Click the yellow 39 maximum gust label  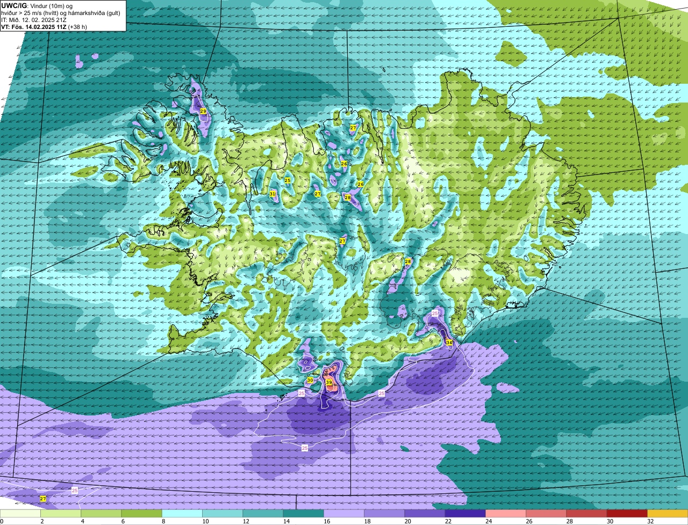coord(328,382)
